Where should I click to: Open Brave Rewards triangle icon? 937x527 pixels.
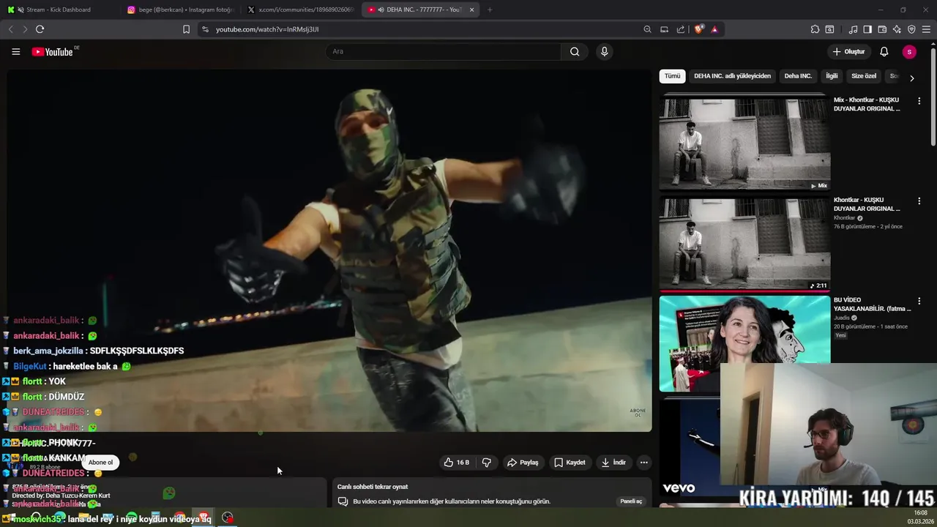[x=714, y=29]
